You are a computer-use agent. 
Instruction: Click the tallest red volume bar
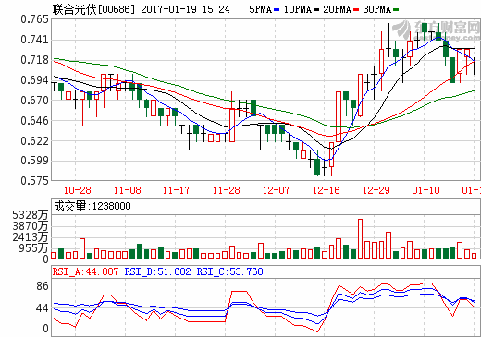(360, 239)
